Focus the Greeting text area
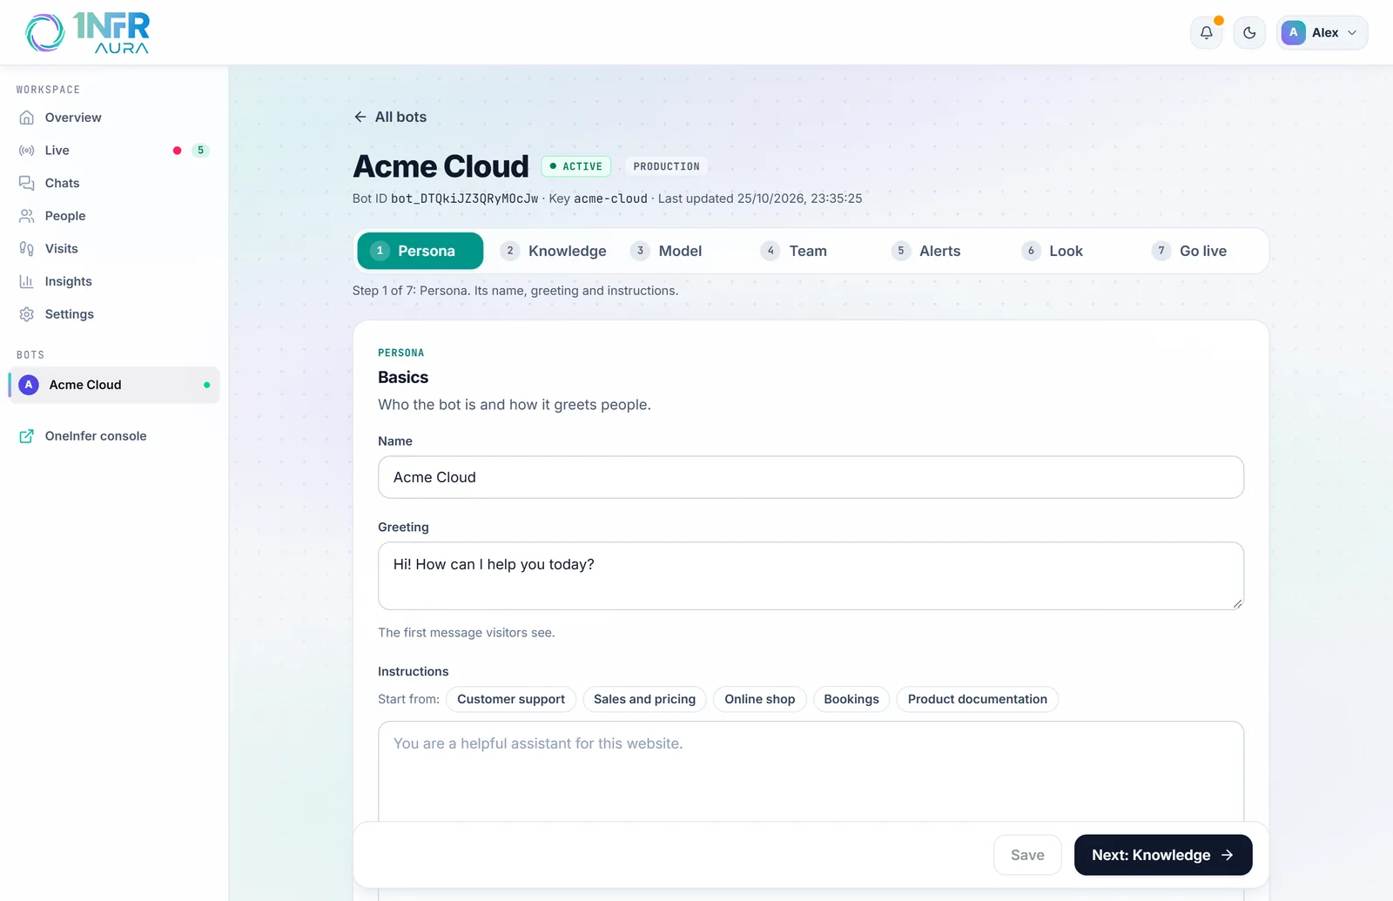This screenshot has width=1393, height=901. [811, 576]
